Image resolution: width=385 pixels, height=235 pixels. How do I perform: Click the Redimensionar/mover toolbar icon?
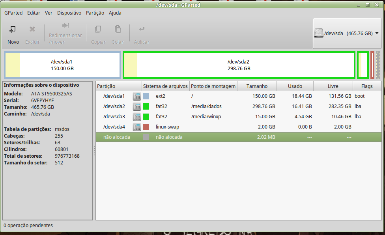(x=65, y=26)
